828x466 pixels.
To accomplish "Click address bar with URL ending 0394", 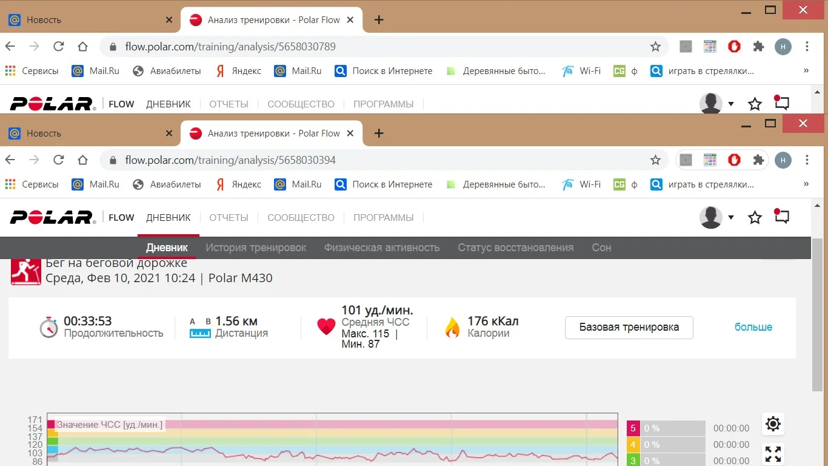I will point(364,160).
